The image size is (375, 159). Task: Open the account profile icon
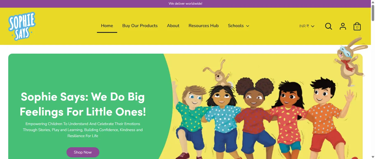tap(343, 26)
